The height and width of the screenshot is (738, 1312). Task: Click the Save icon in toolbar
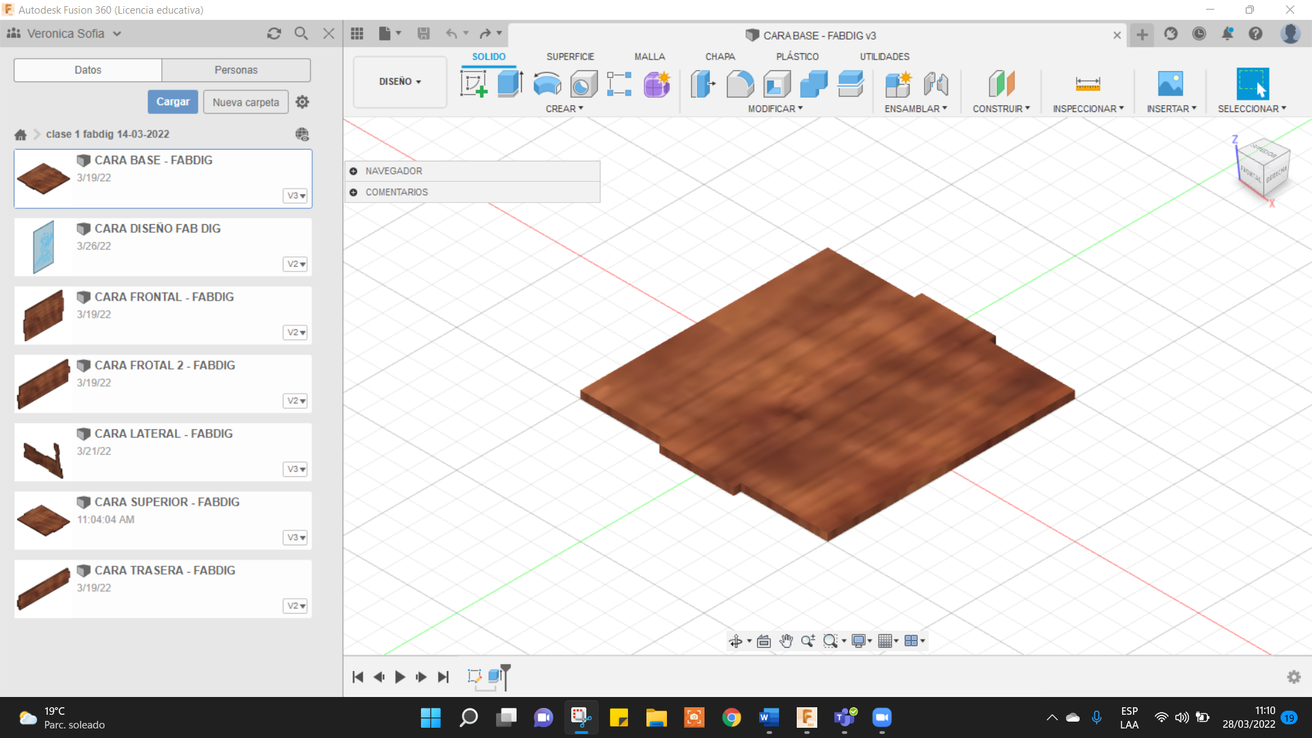pyautogui.click(x=424, y=33)
